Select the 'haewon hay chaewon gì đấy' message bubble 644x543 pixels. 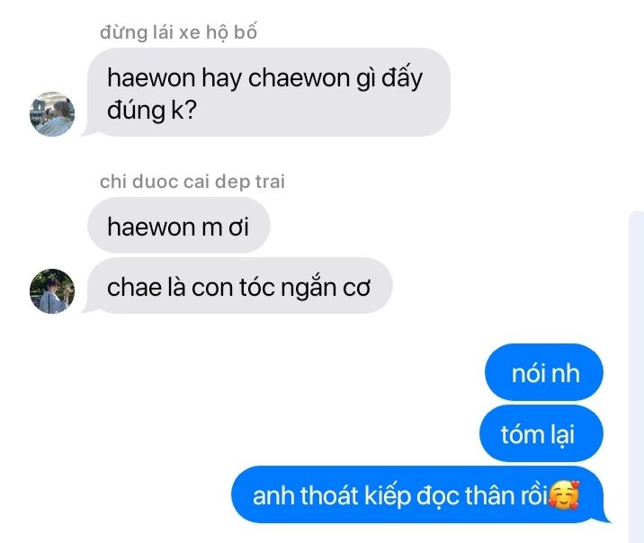pos(269,93)
